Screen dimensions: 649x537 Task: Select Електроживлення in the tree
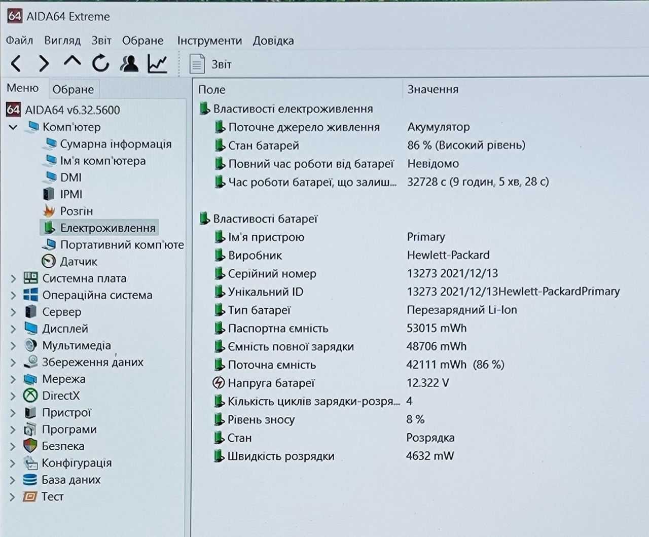coord(99,228)
